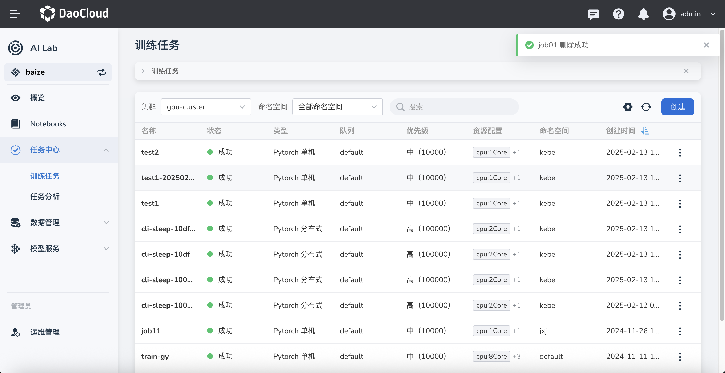Toggle sort order on 创建时间 column
Image resolution: width=725 pixels, height=373 pixels.
pyautogui.click(x=645, y=131)
